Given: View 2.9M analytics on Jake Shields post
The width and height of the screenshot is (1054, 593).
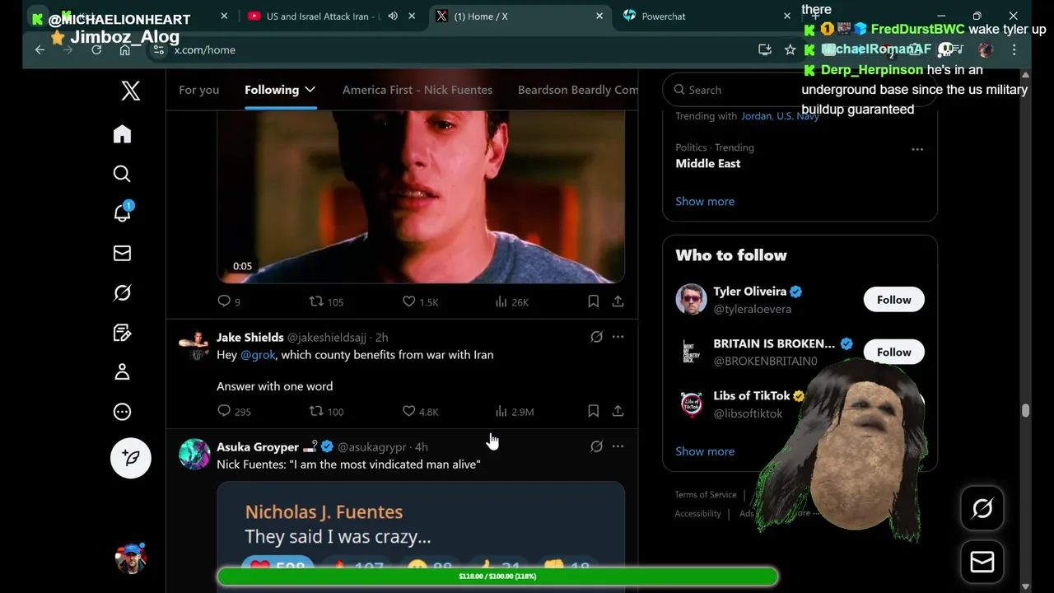Looking at the screenshot, I should pos(514,411).
